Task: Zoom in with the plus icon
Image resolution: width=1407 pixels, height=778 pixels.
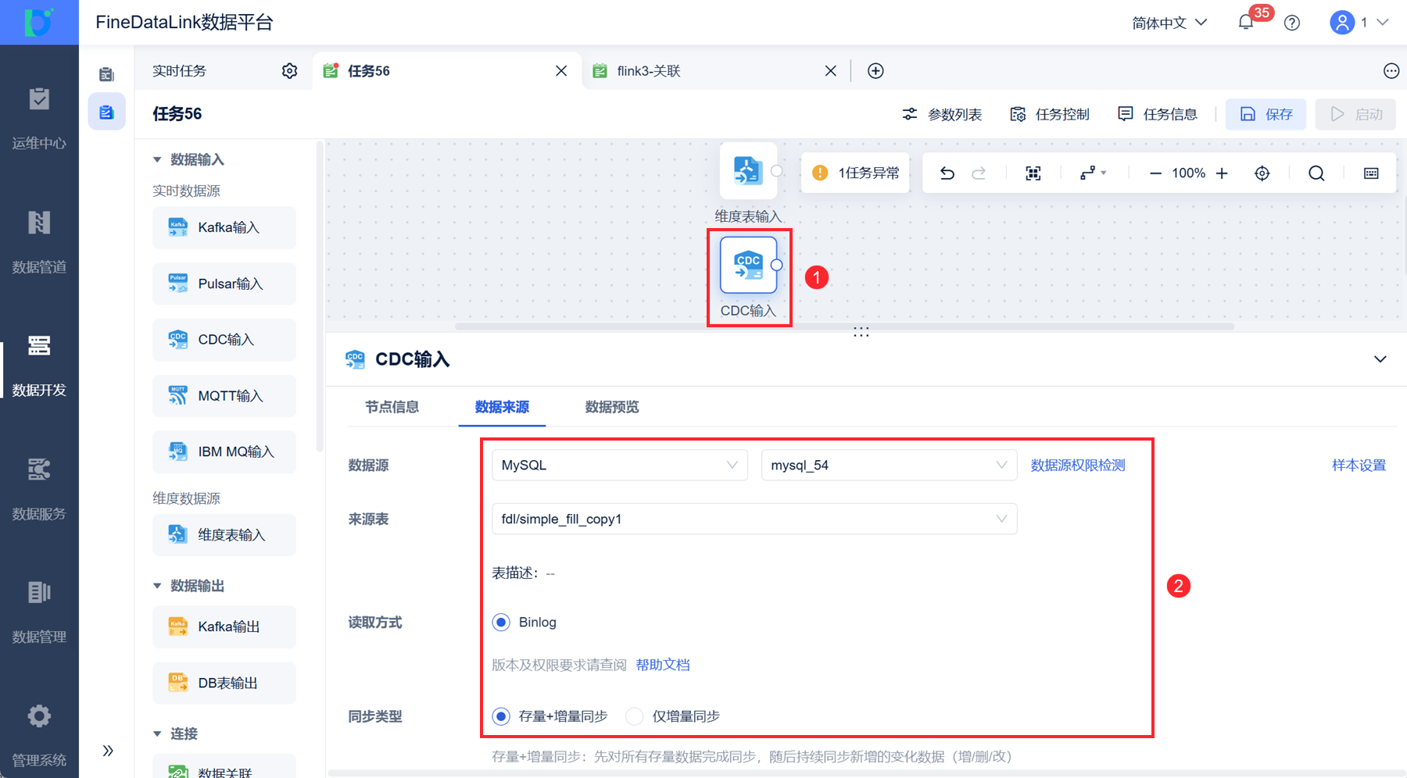Action: point(1222,173)
